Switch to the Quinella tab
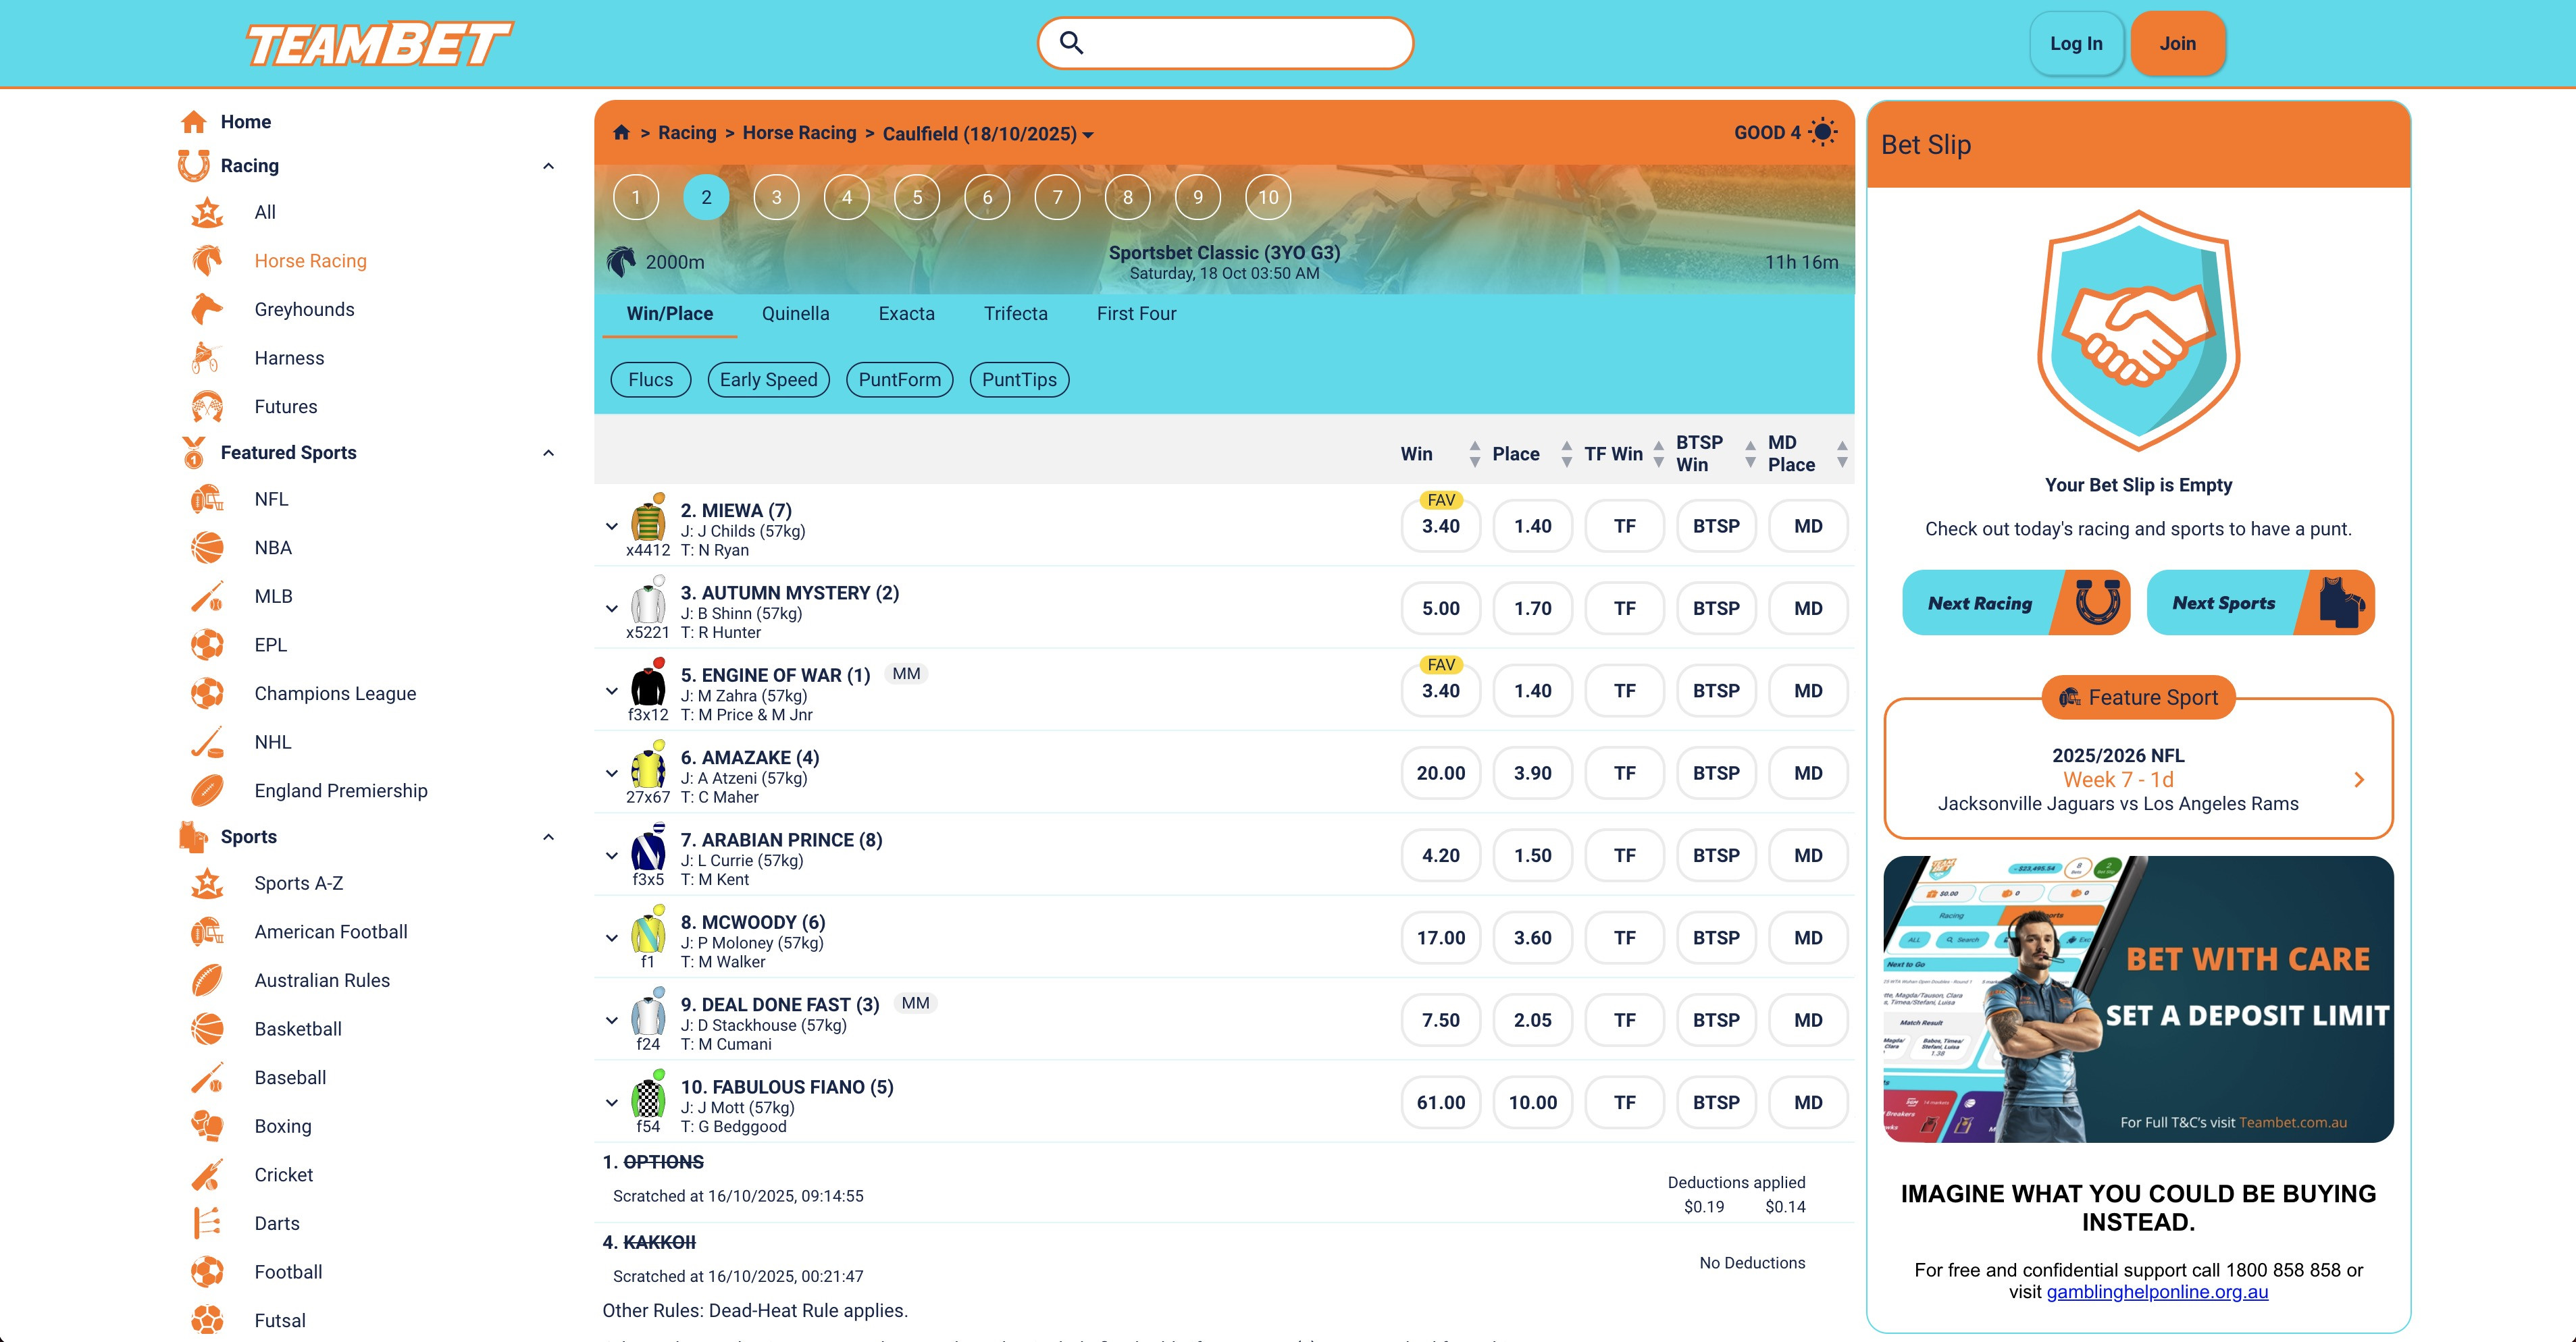The width and height of the screenshot is (2576, 1342). 795,314
